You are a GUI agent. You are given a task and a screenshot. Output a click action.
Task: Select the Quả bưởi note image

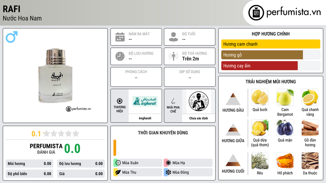pyautogui.click(x=260, y=97)
